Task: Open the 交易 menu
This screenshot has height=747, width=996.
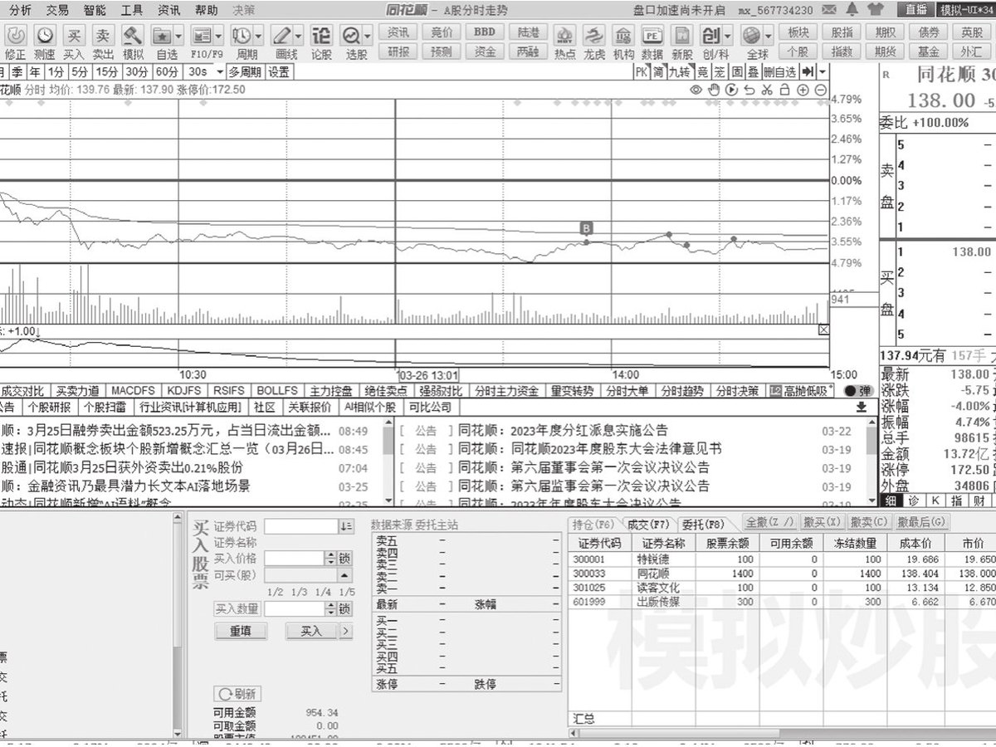Action: (57, 10)
